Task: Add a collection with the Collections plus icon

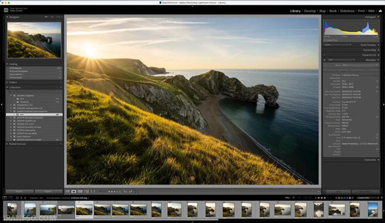Action: (61, 87)
